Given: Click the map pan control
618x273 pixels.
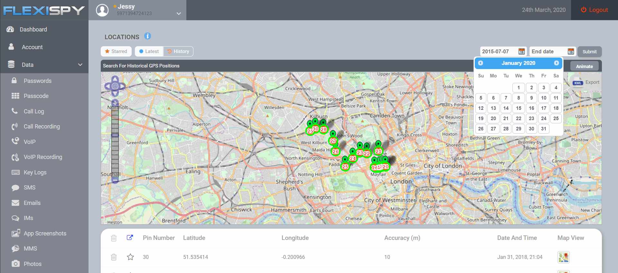Looking at the screenshot, I should point(115,86).
